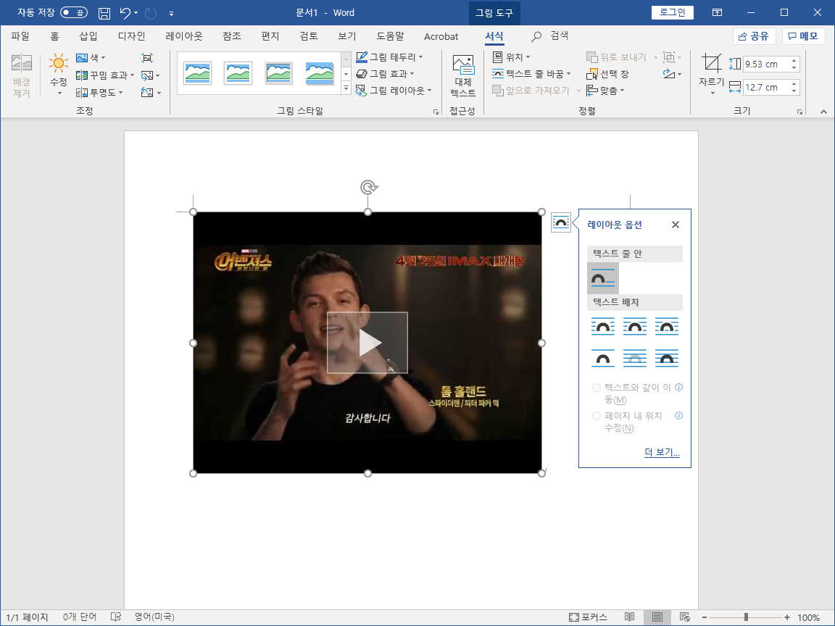Open the 그림 테두리 (Picture Border) dropdown
This screenshot has width=835, height=626.
(389, 57)
